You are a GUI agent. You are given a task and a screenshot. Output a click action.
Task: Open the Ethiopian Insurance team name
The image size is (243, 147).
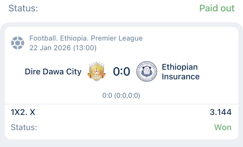click(x=180, y=72)
